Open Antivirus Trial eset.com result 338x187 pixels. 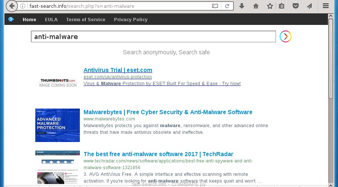118,70
